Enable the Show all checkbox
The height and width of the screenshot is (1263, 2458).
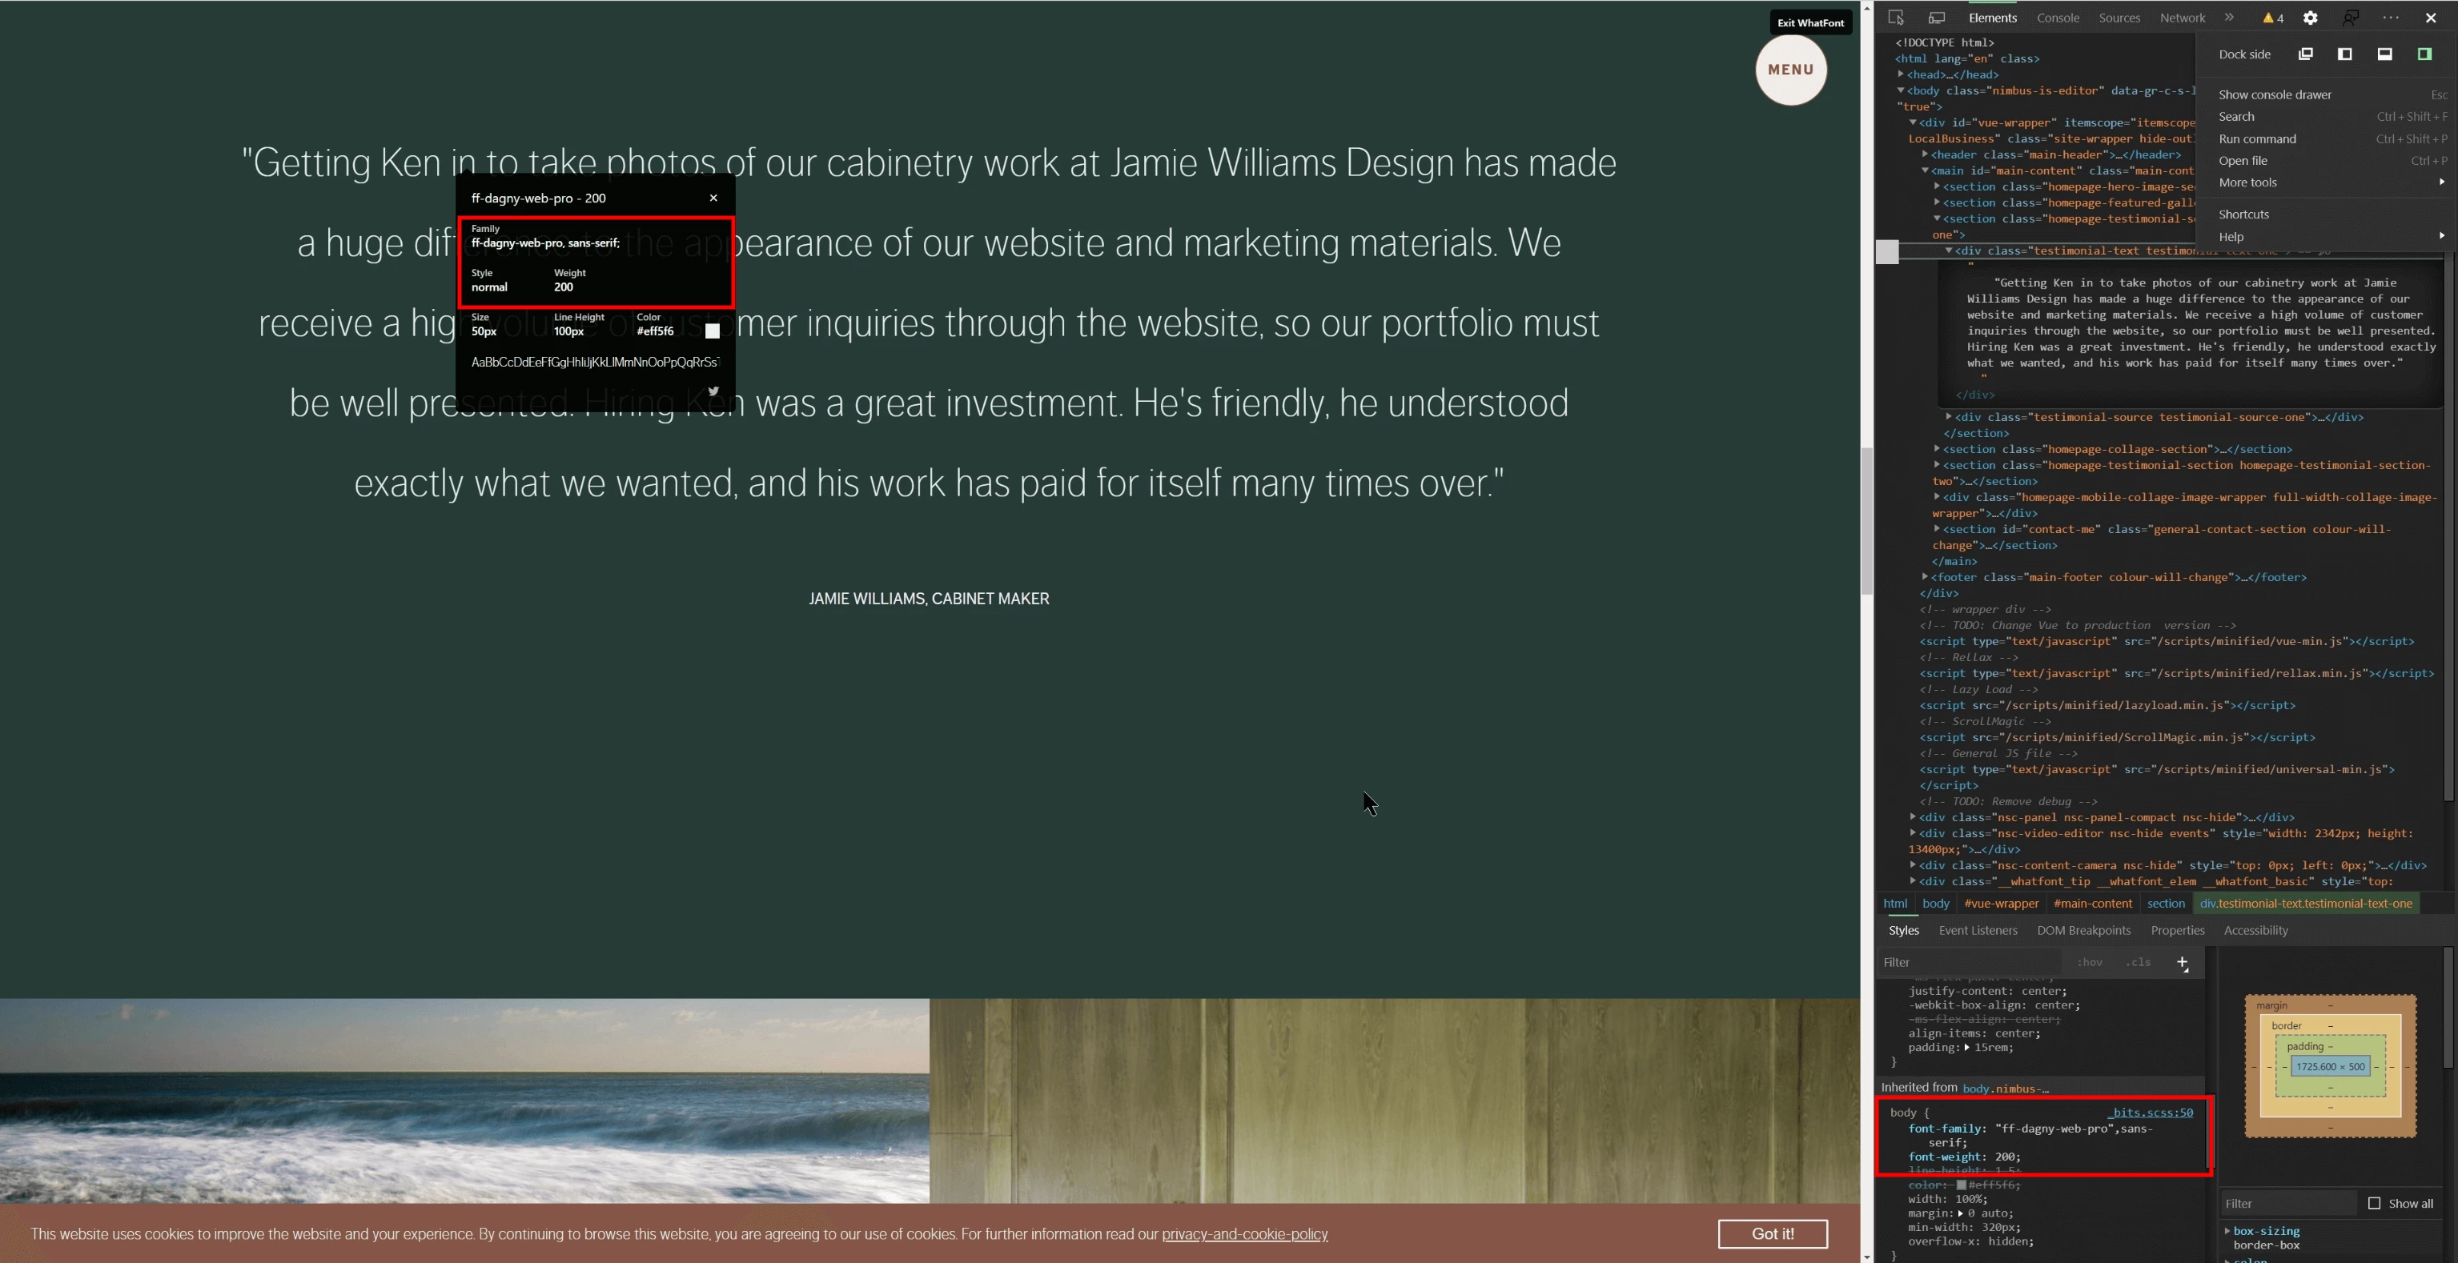2374,1203
